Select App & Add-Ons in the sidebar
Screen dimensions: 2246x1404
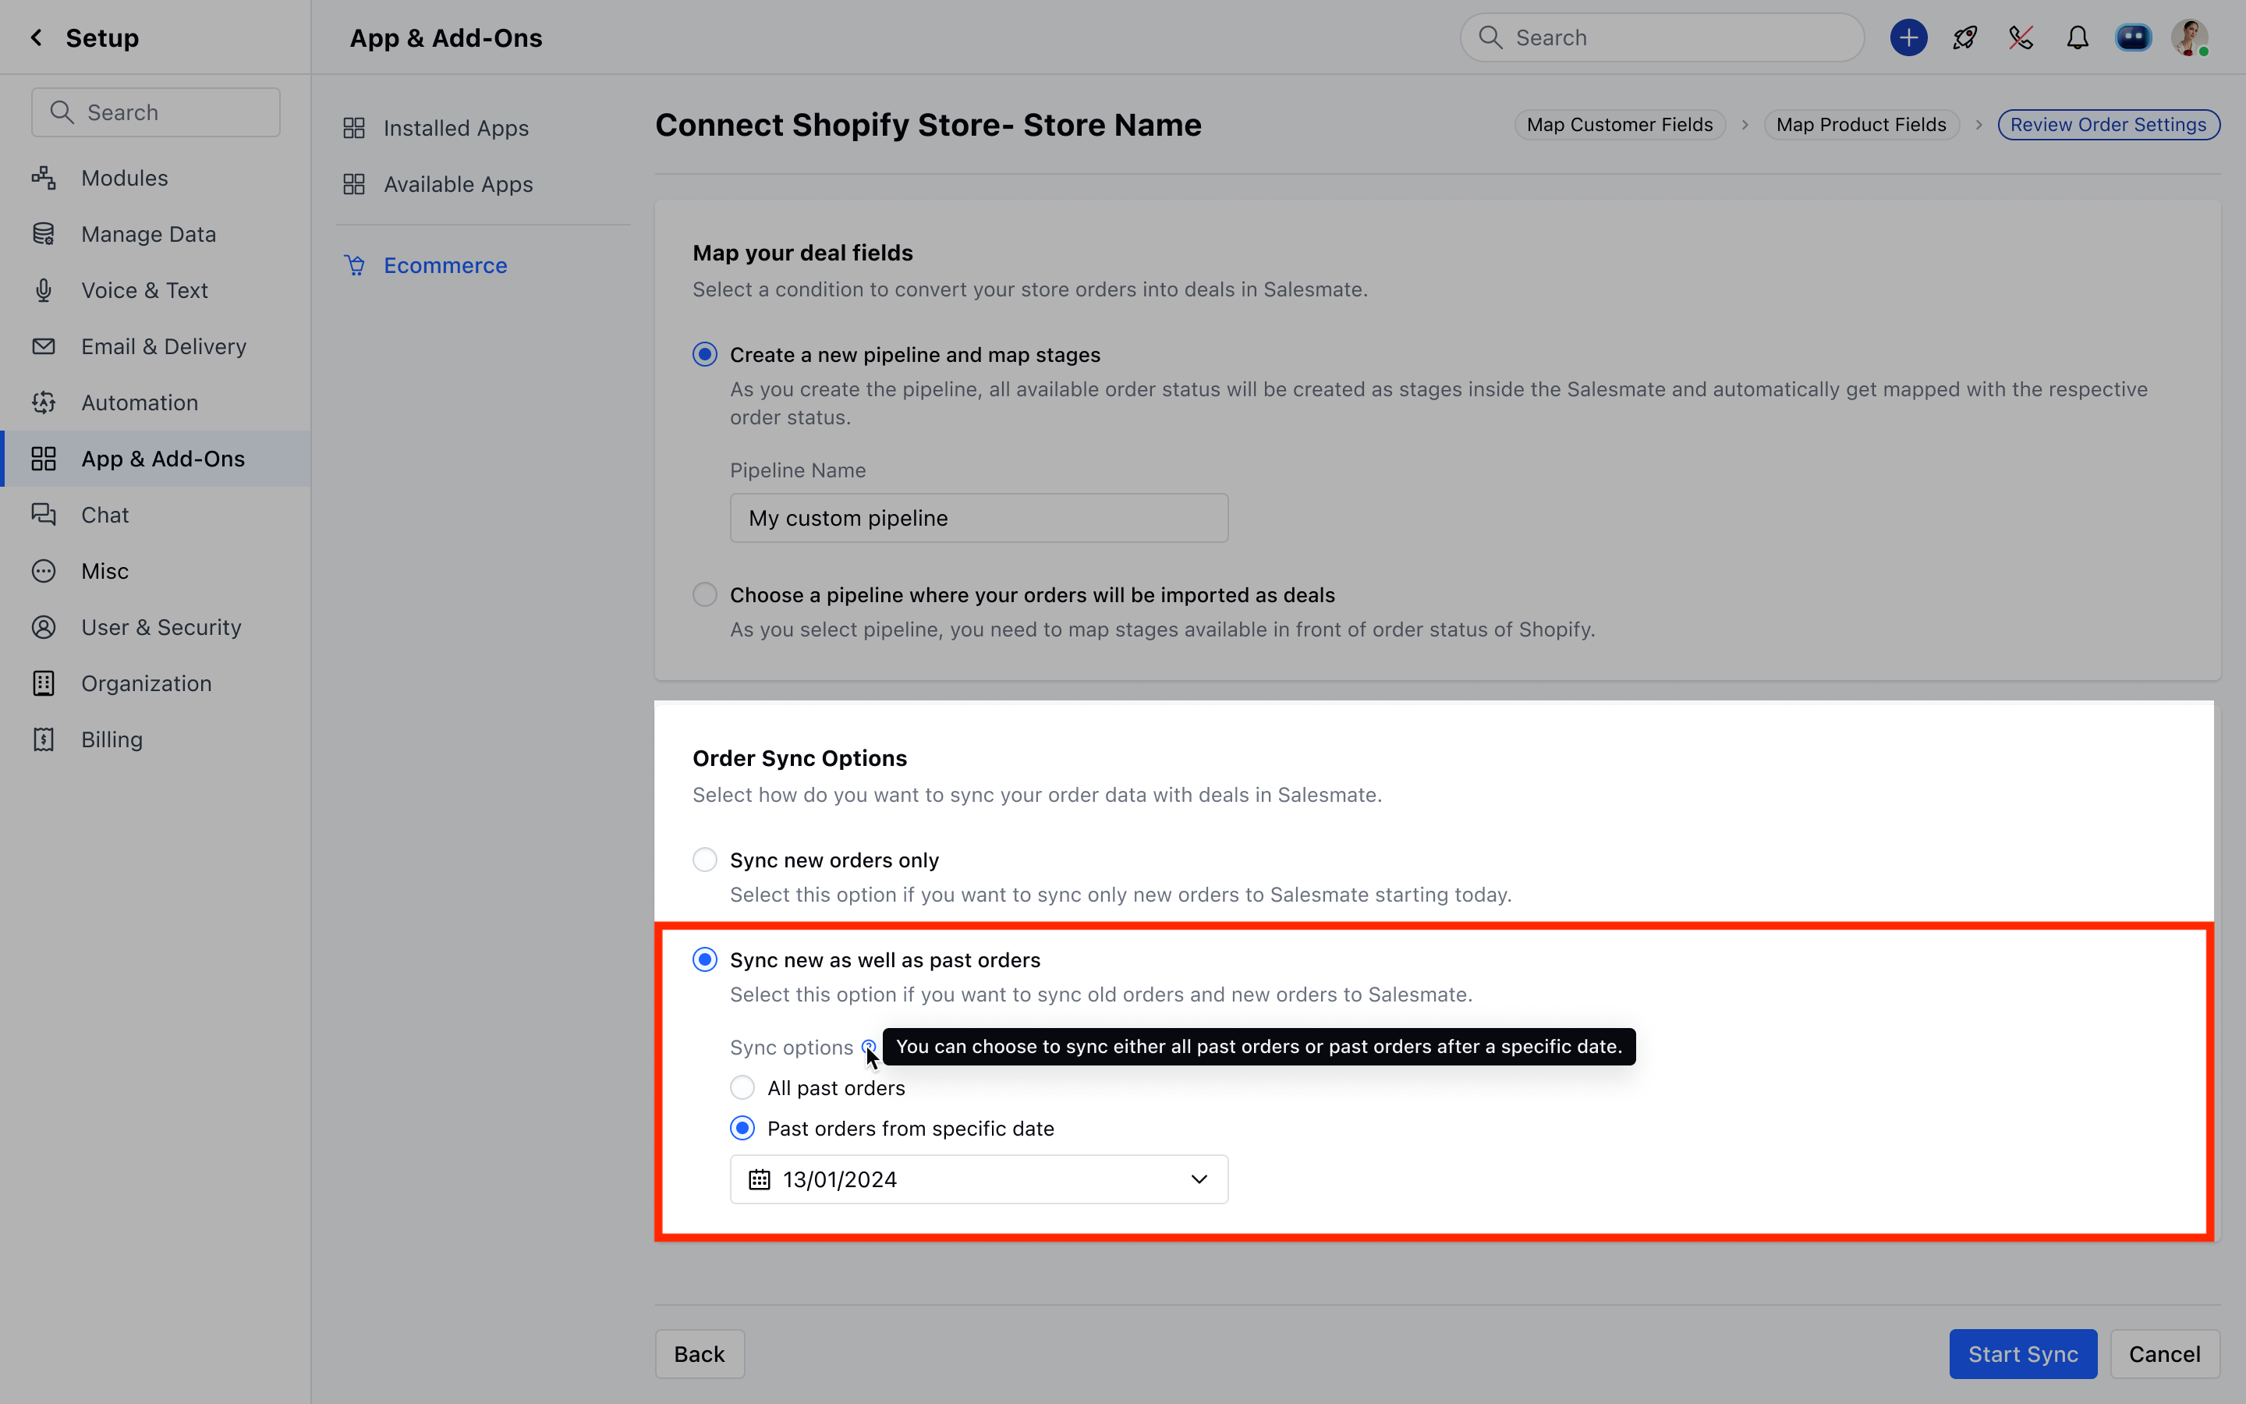coord(156,459)
